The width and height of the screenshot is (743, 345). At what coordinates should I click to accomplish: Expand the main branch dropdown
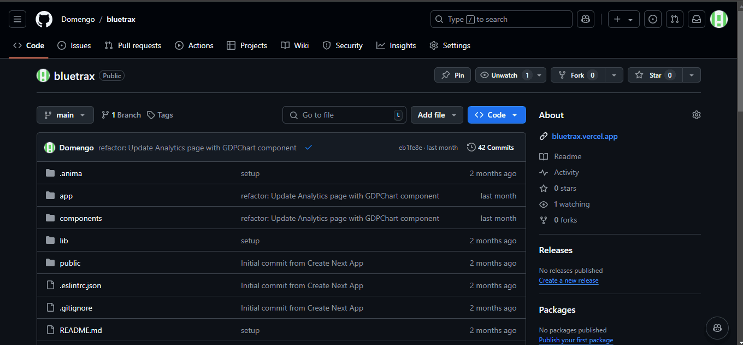tap(65, 115)
